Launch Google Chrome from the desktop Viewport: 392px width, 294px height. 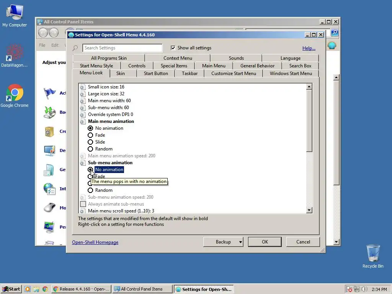pyautogui.click(x=15, y=96)
